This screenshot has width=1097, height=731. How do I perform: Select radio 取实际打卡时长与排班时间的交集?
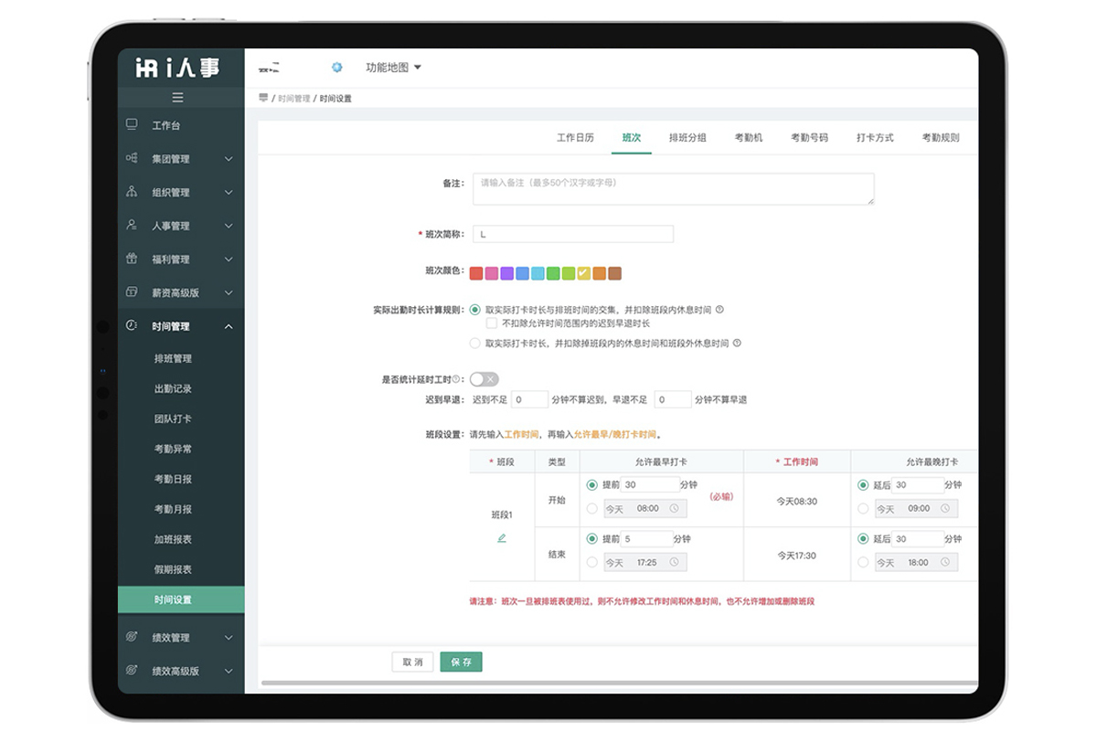(x=474, y=310)
